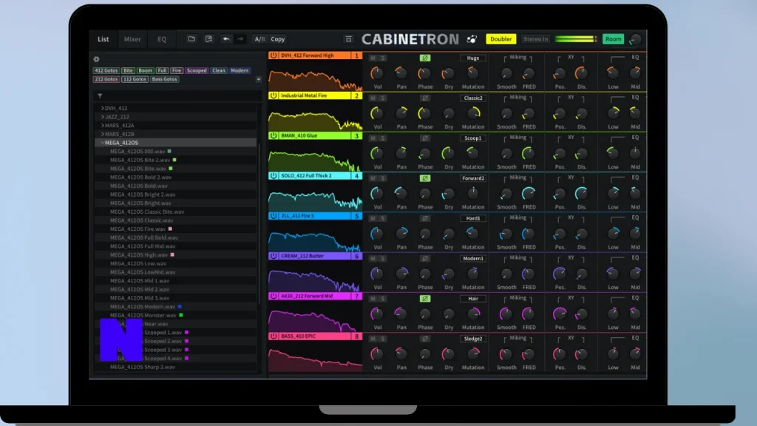Viewport: 757px width, 426px height.
Task: Mute slot 2 with its M button
Action: [x=373, y=98]
